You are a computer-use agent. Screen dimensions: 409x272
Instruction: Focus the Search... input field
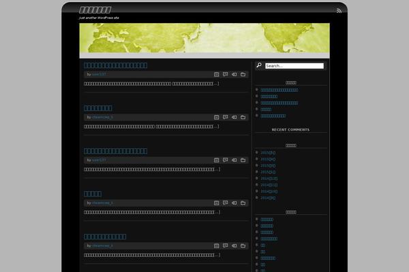pyautogui.click(x=294, y=66)
